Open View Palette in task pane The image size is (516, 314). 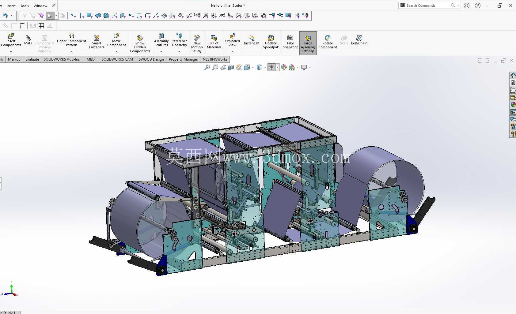click(x=513, y=97)
